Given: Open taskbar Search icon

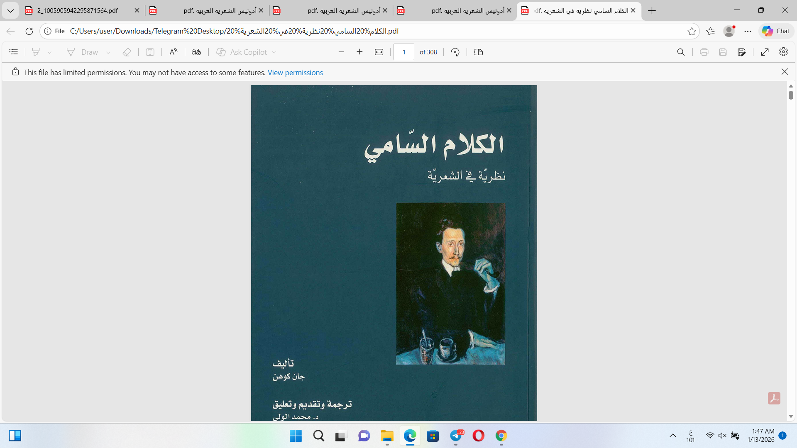Looking at the screenshot, I should (x=319, y=436).
